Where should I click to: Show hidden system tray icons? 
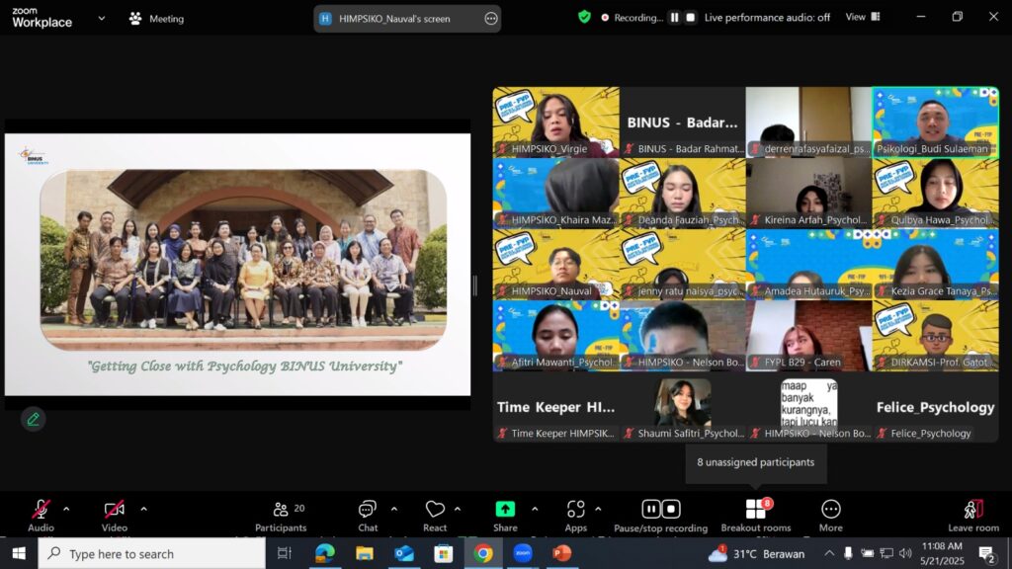click(x=829, y=553)
